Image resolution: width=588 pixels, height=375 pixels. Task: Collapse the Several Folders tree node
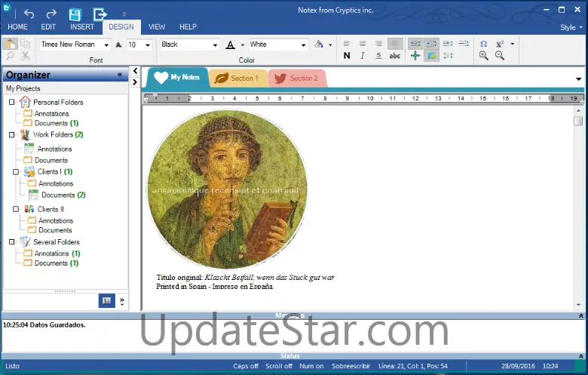pyautogui.click(x=11, y=241)
